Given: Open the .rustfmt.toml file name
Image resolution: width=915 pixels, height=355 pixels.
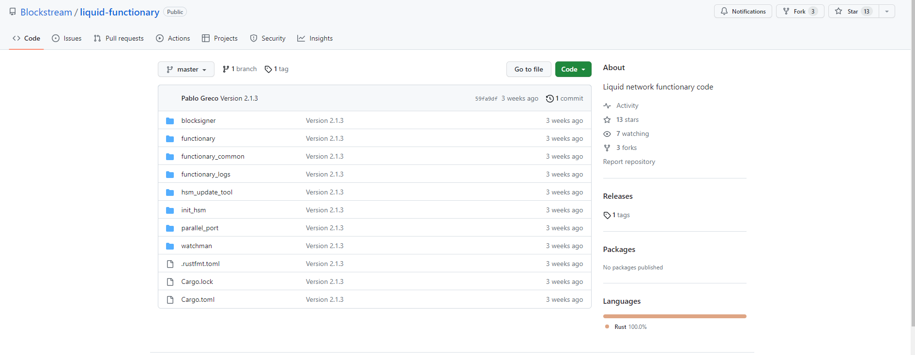Looking at the screenshot, I should [x=200, y=264].
